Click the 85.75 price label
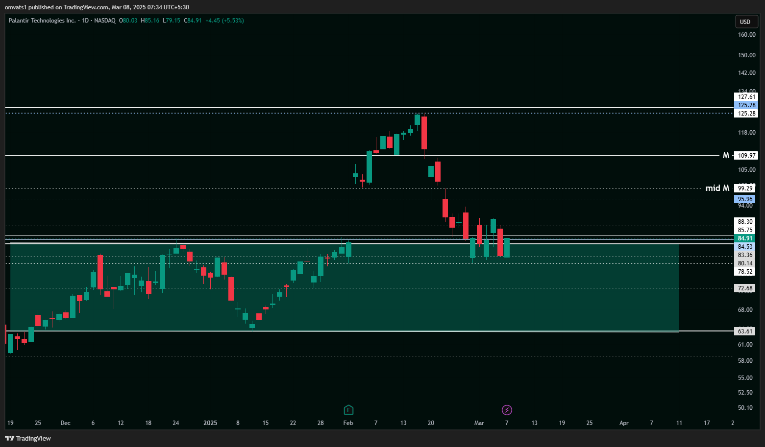 tap(745, 230)
